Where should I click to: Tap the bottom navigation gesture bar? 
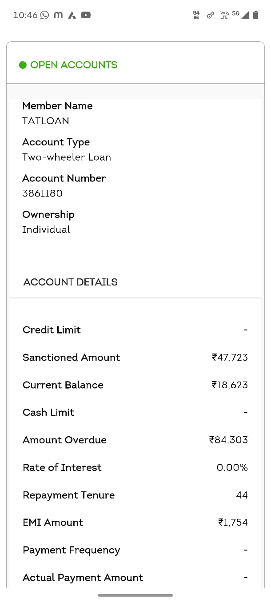(x=135, y=595)
